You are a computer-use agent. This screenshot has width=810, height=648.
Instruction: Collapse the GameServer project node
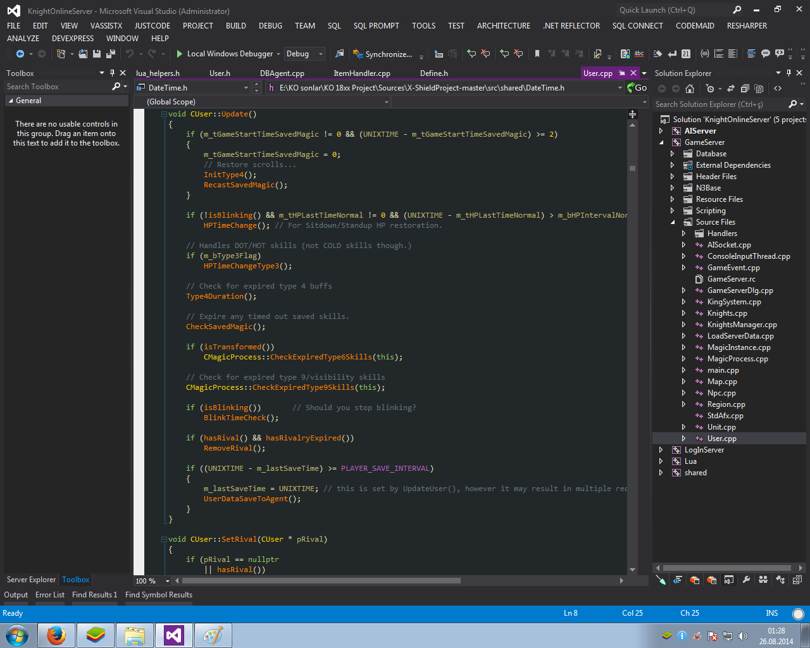click(x=661, y=142)
